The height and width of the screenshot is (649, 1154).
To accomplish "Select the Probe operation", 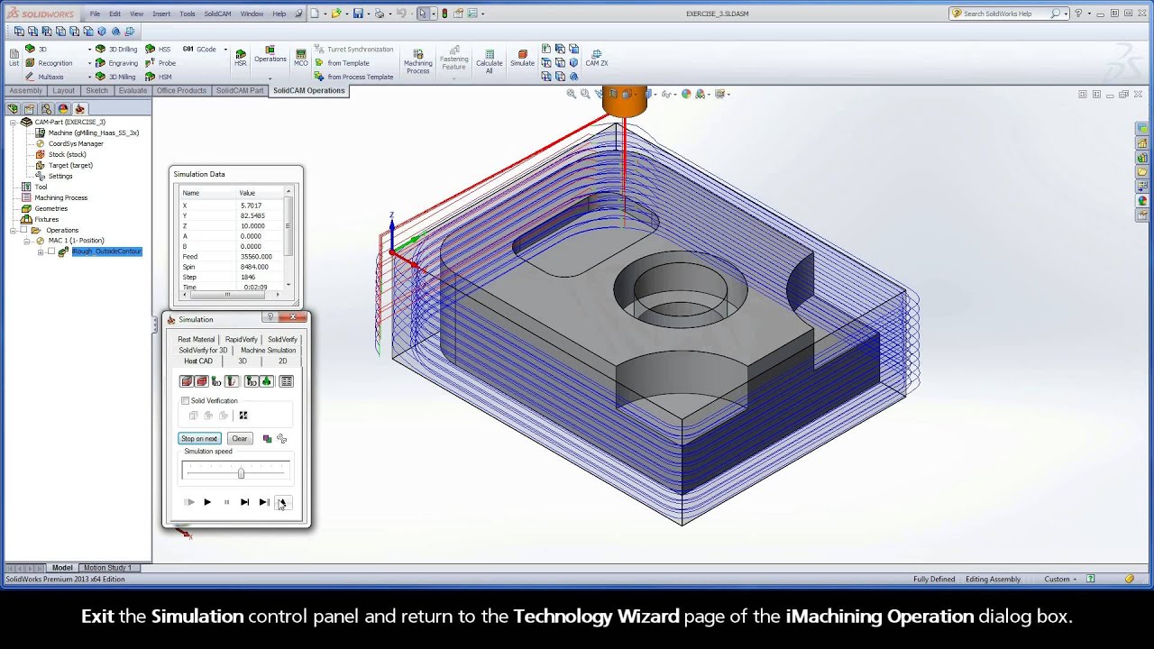I will 160,63.
